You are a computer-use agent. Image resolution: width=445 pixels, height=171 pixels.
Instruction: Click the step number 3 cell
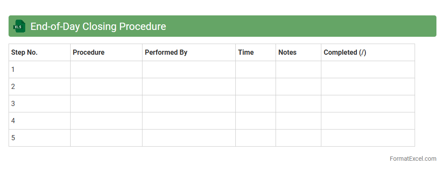[x=39, y=104]
